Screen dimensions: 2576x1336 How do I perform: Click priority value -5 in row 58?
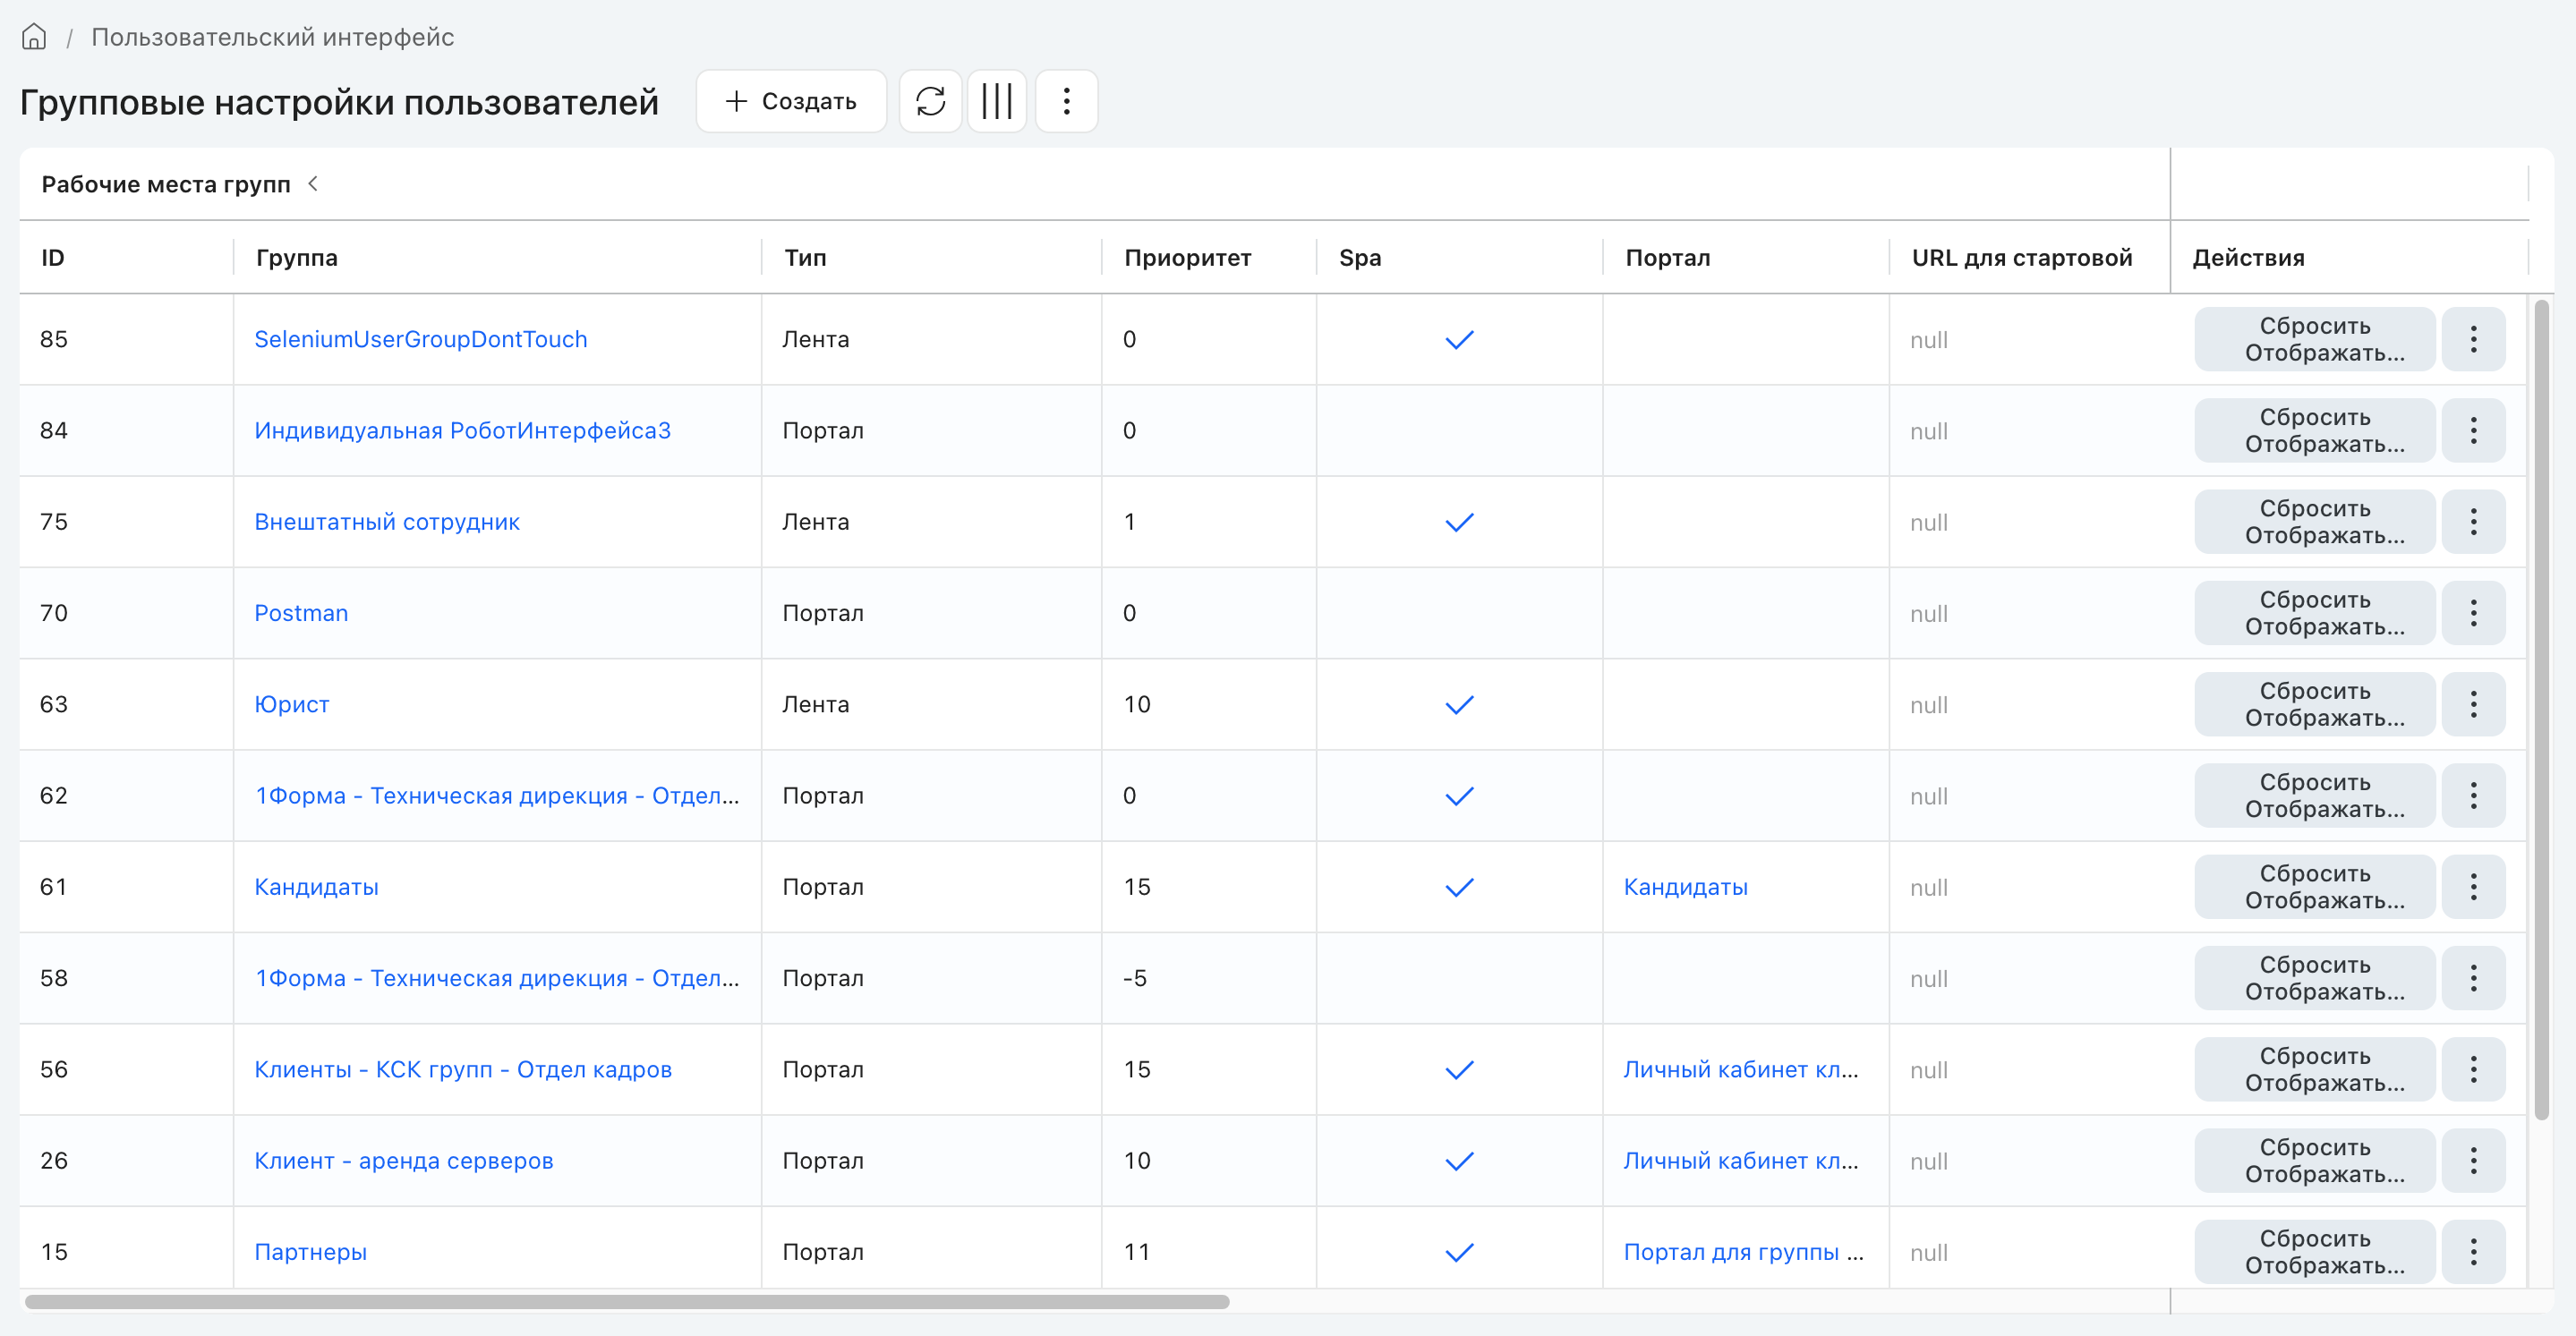coord(1135,978)
